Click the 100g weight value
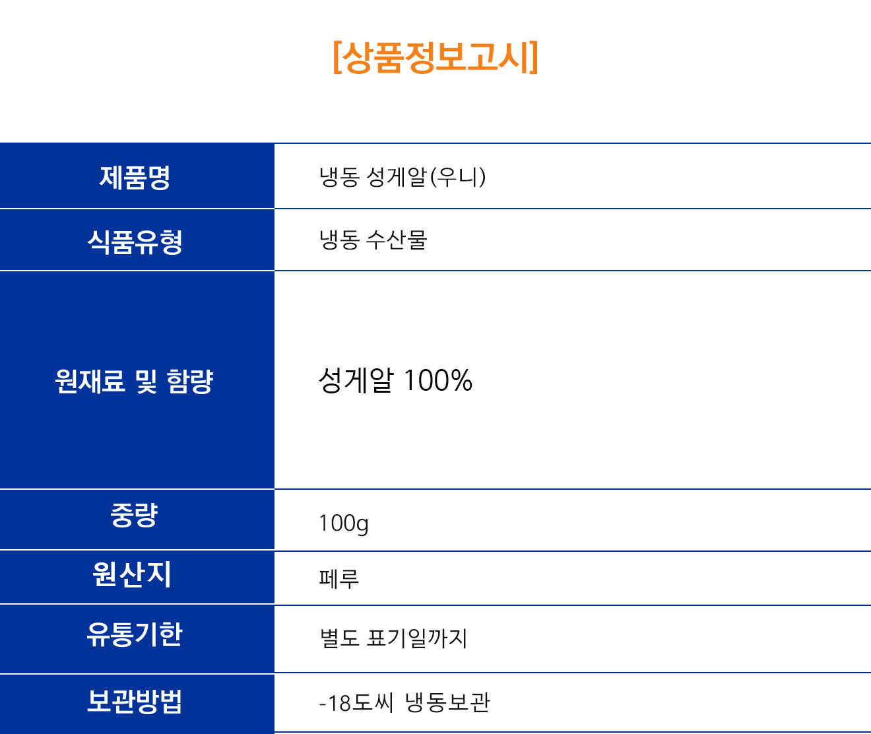871x734 pixels. coord(344,523)
